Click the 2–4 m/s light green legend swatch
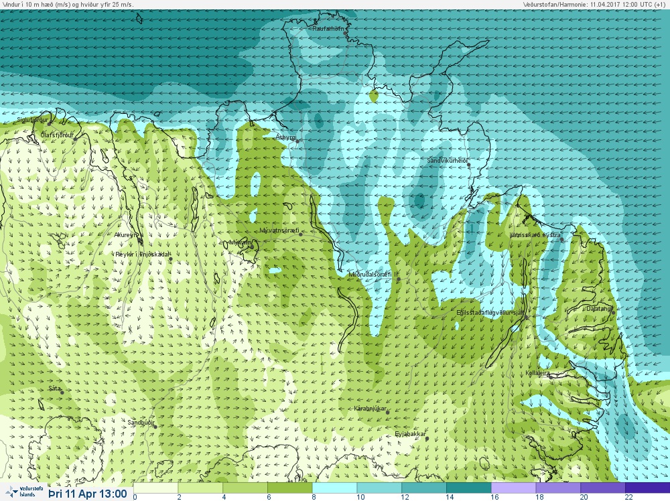 point(200,488)
